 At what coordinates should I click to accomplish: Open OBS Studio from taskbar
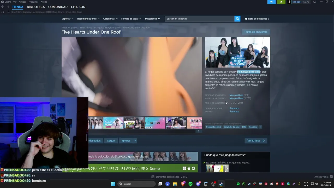tap(213, 184)
